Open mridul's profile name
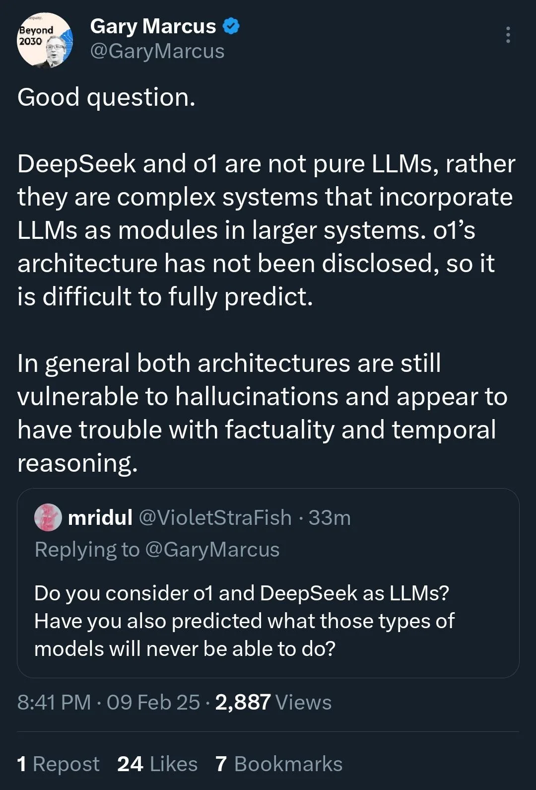This screenshot has height=790, width=536. 100,517
